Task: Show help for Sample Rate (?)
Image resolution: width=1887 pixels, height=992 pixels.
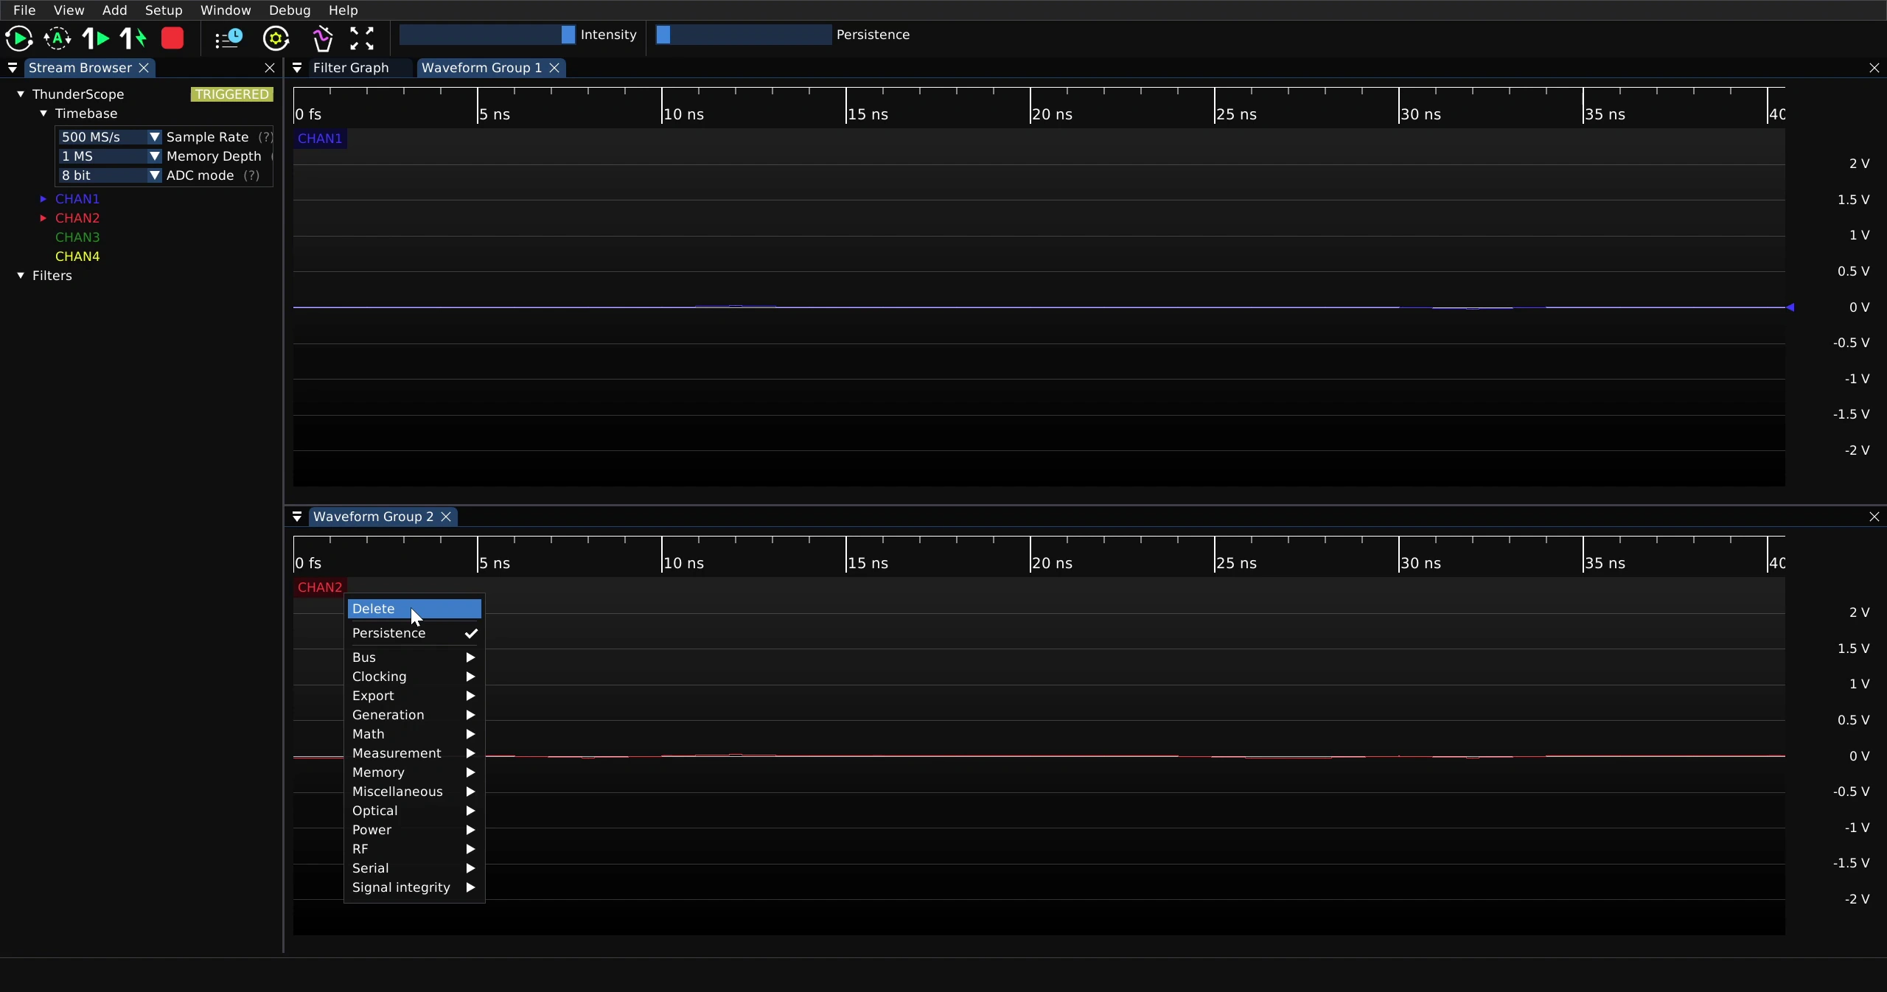Action: [x=265, y=137]
